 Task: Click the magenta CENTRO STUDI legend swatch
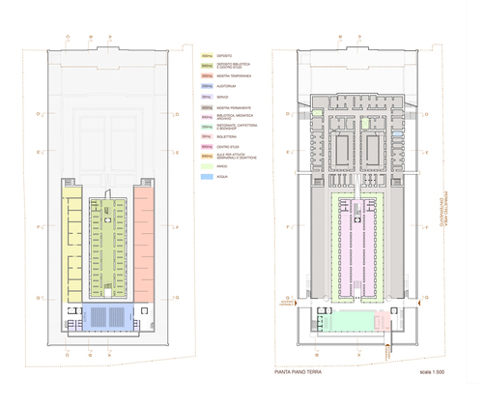click(x=207, y=147)
